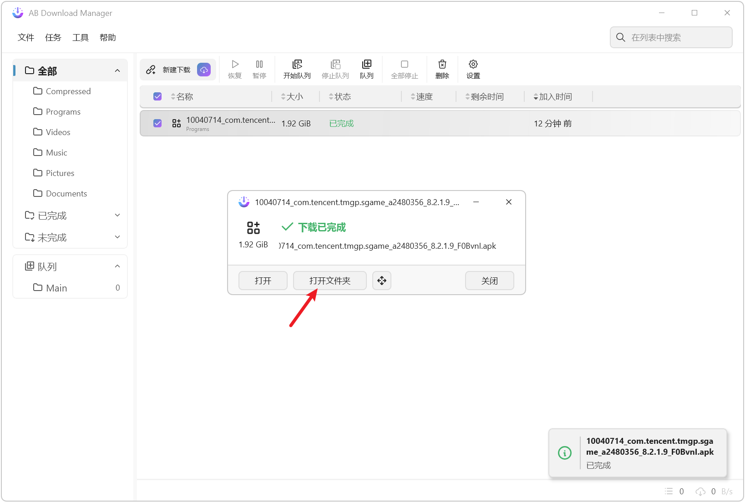
Task: Click the completion notification popup
Action: tap(638, 453)
